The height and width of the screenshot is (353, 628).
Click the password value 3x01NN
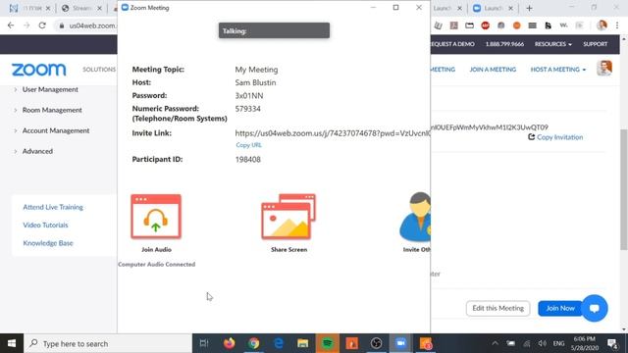coord(249,96)
